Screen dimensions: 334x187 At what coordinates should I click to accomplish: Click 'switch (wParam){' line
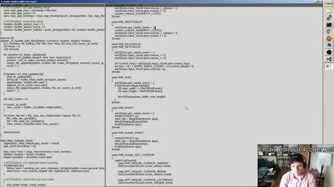click(x=126, y=161)
